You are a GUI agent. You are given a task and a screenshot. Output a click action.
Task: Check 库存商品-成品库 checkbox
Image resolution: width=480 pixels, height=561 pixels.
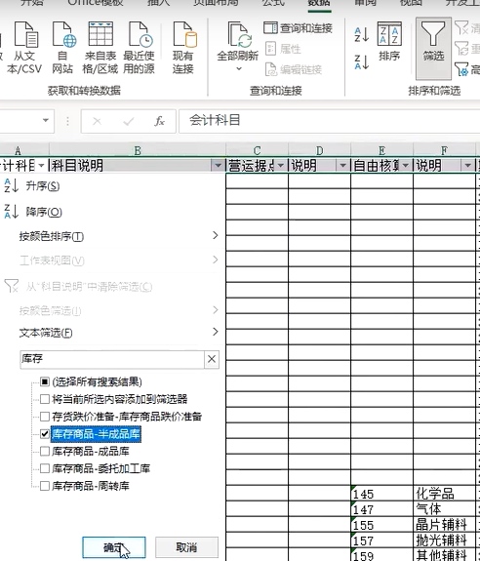pos(45,451)
